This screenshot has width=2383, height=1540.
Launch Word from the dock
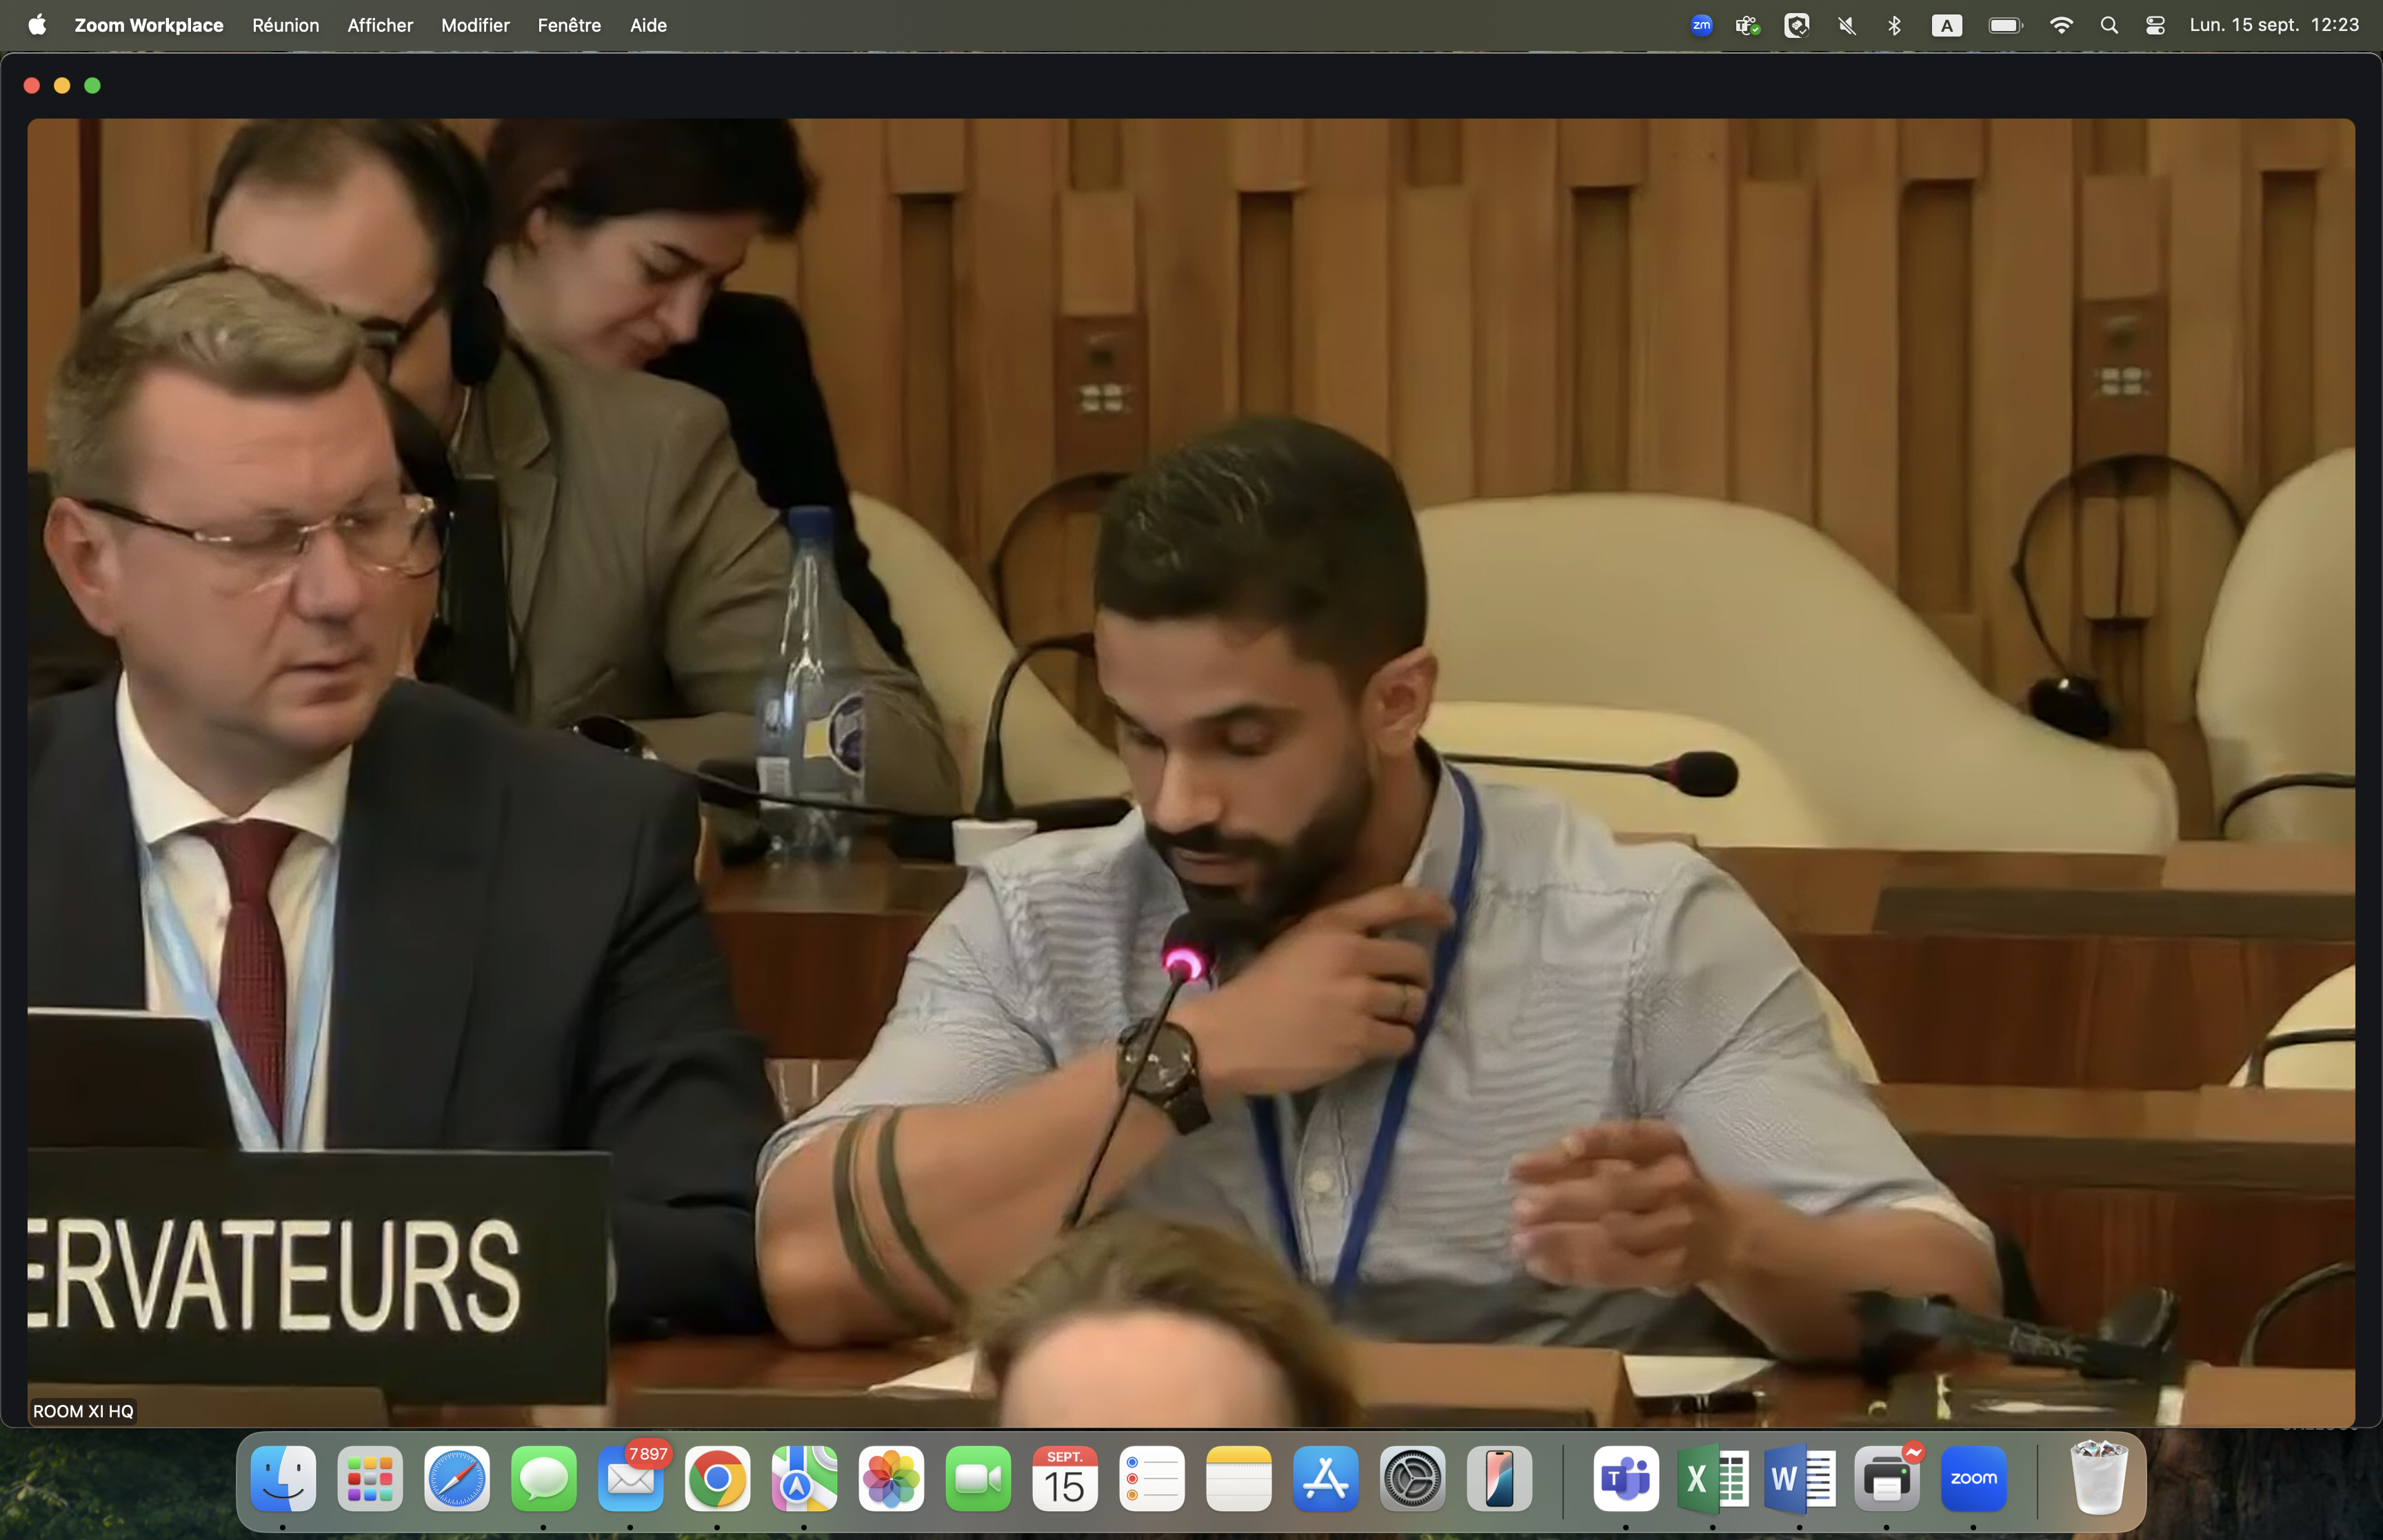(x=1799, y=1478)
